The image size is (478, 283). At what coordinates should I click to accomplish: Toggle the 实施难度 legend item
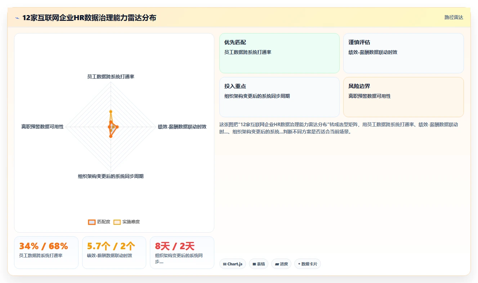coord(126,222)
